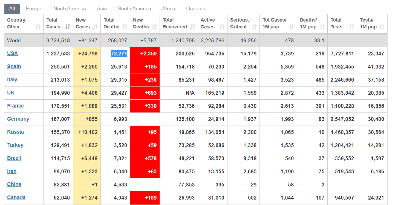Click sort icon in Total Cases header
Viewport: 395px width, 205px height.
68,27
